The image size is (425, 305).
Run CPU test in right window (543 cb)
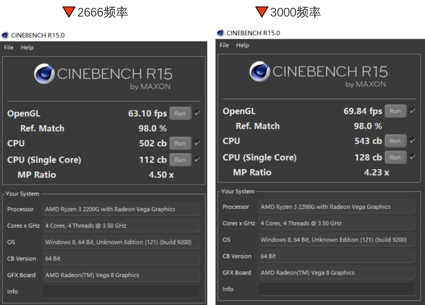[x=395, y=141]
